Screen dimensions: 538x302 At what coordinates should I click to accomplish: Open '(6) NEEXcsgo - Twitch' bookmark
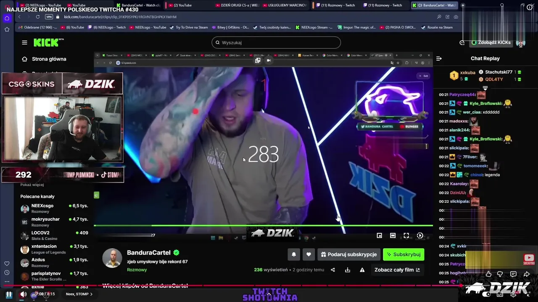107,27
